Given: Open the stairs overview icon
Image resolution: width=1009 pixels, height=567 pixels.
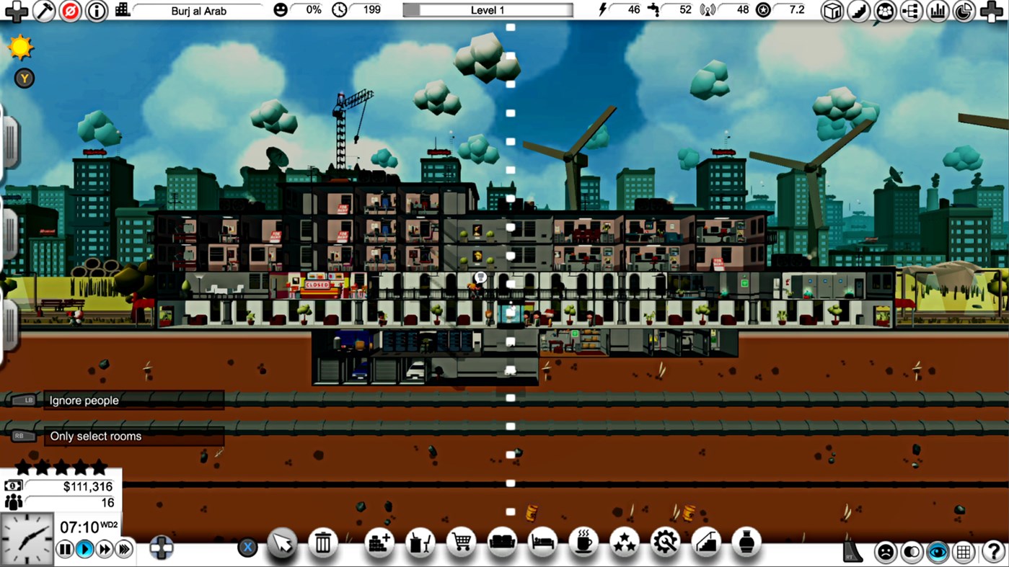Looking at the screenshot, I should click(x=859, y=11).
